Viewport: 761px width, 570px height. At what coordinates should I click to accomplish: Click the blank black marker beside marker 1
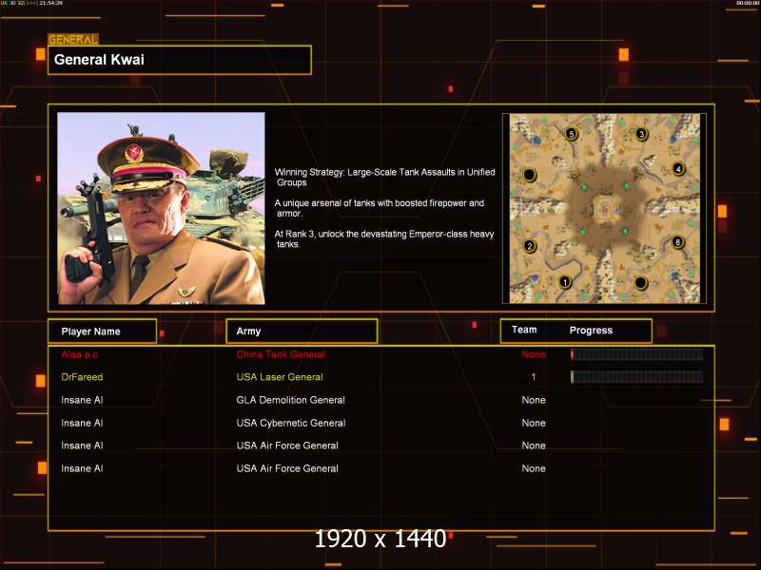tap(640, 282)
